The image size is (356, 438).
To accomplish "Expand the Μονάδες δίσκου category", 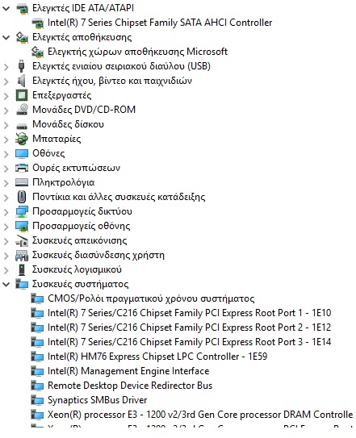I will 6,124.
